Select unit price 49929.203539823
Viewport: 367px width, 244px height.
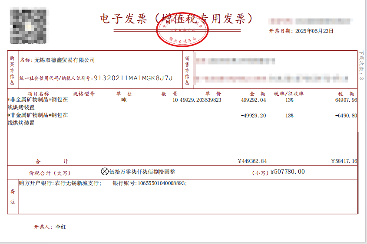(200, 100)
